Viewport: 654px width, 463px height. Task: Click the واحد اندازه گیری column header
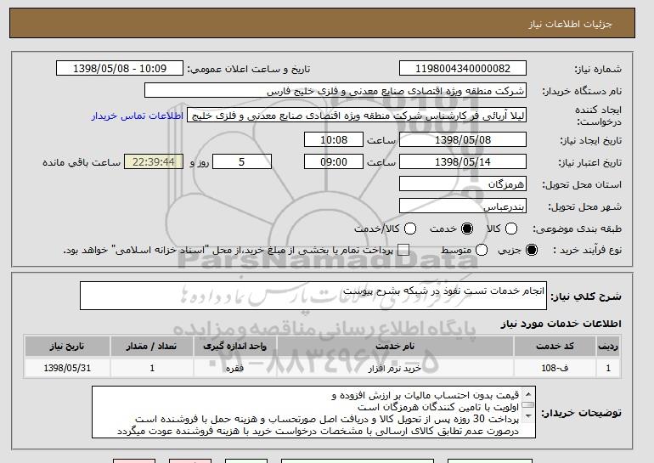click(234, 347)
